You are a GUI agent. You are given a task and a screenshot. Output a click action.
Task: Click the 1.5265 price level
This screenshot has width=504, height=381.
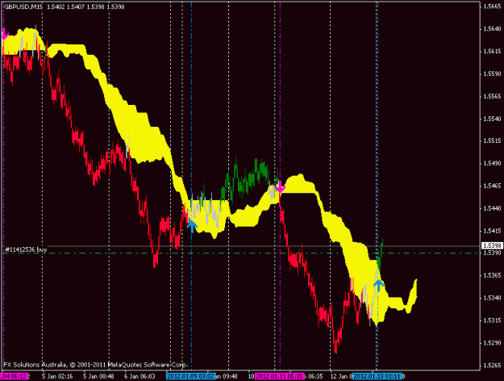tap(492, 365)
